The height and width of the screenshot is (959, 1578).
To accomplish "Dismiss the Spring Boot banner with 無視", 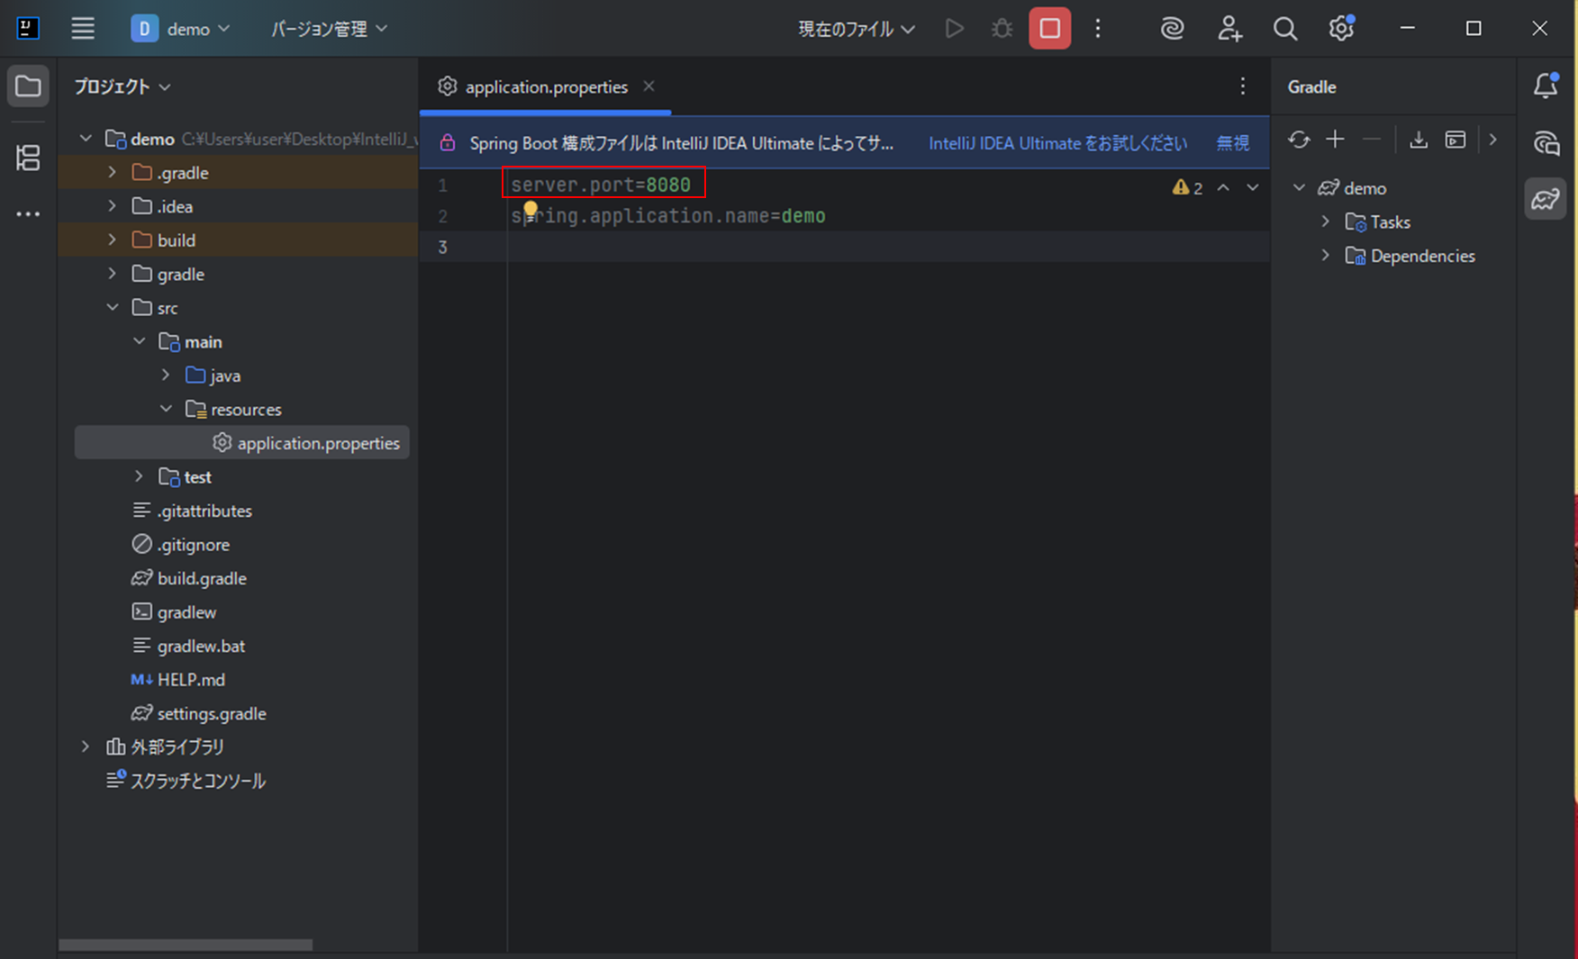I will click(x=1232, y=142).
